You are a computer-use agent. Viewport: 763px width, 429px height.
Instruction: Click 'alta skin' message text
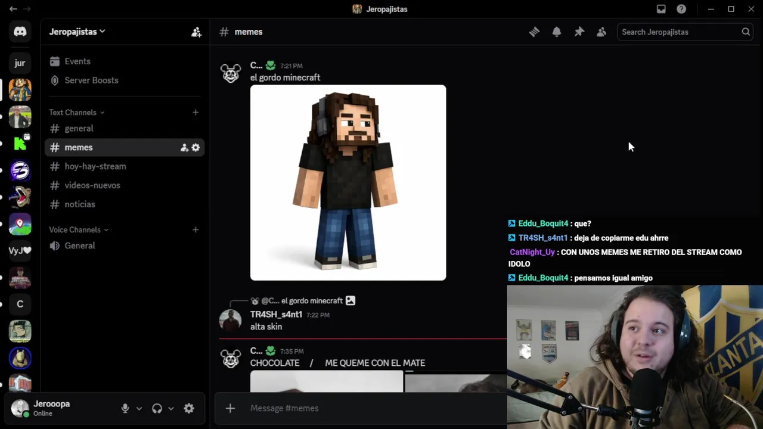266,327
